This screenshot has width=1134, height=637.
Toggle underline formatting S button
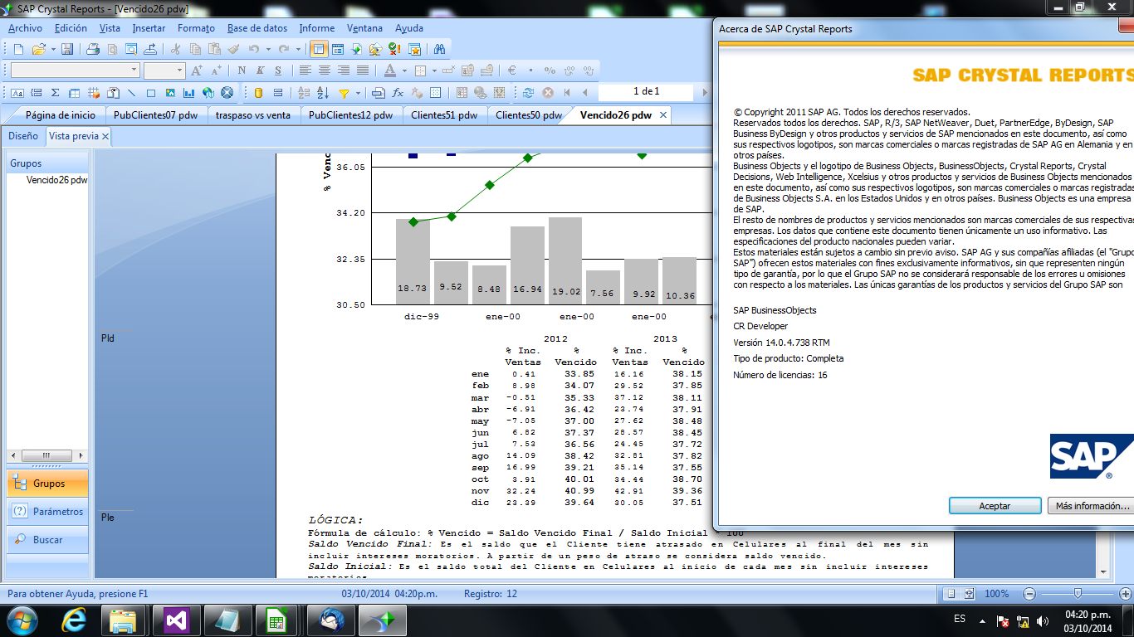[x=278, y=71]
